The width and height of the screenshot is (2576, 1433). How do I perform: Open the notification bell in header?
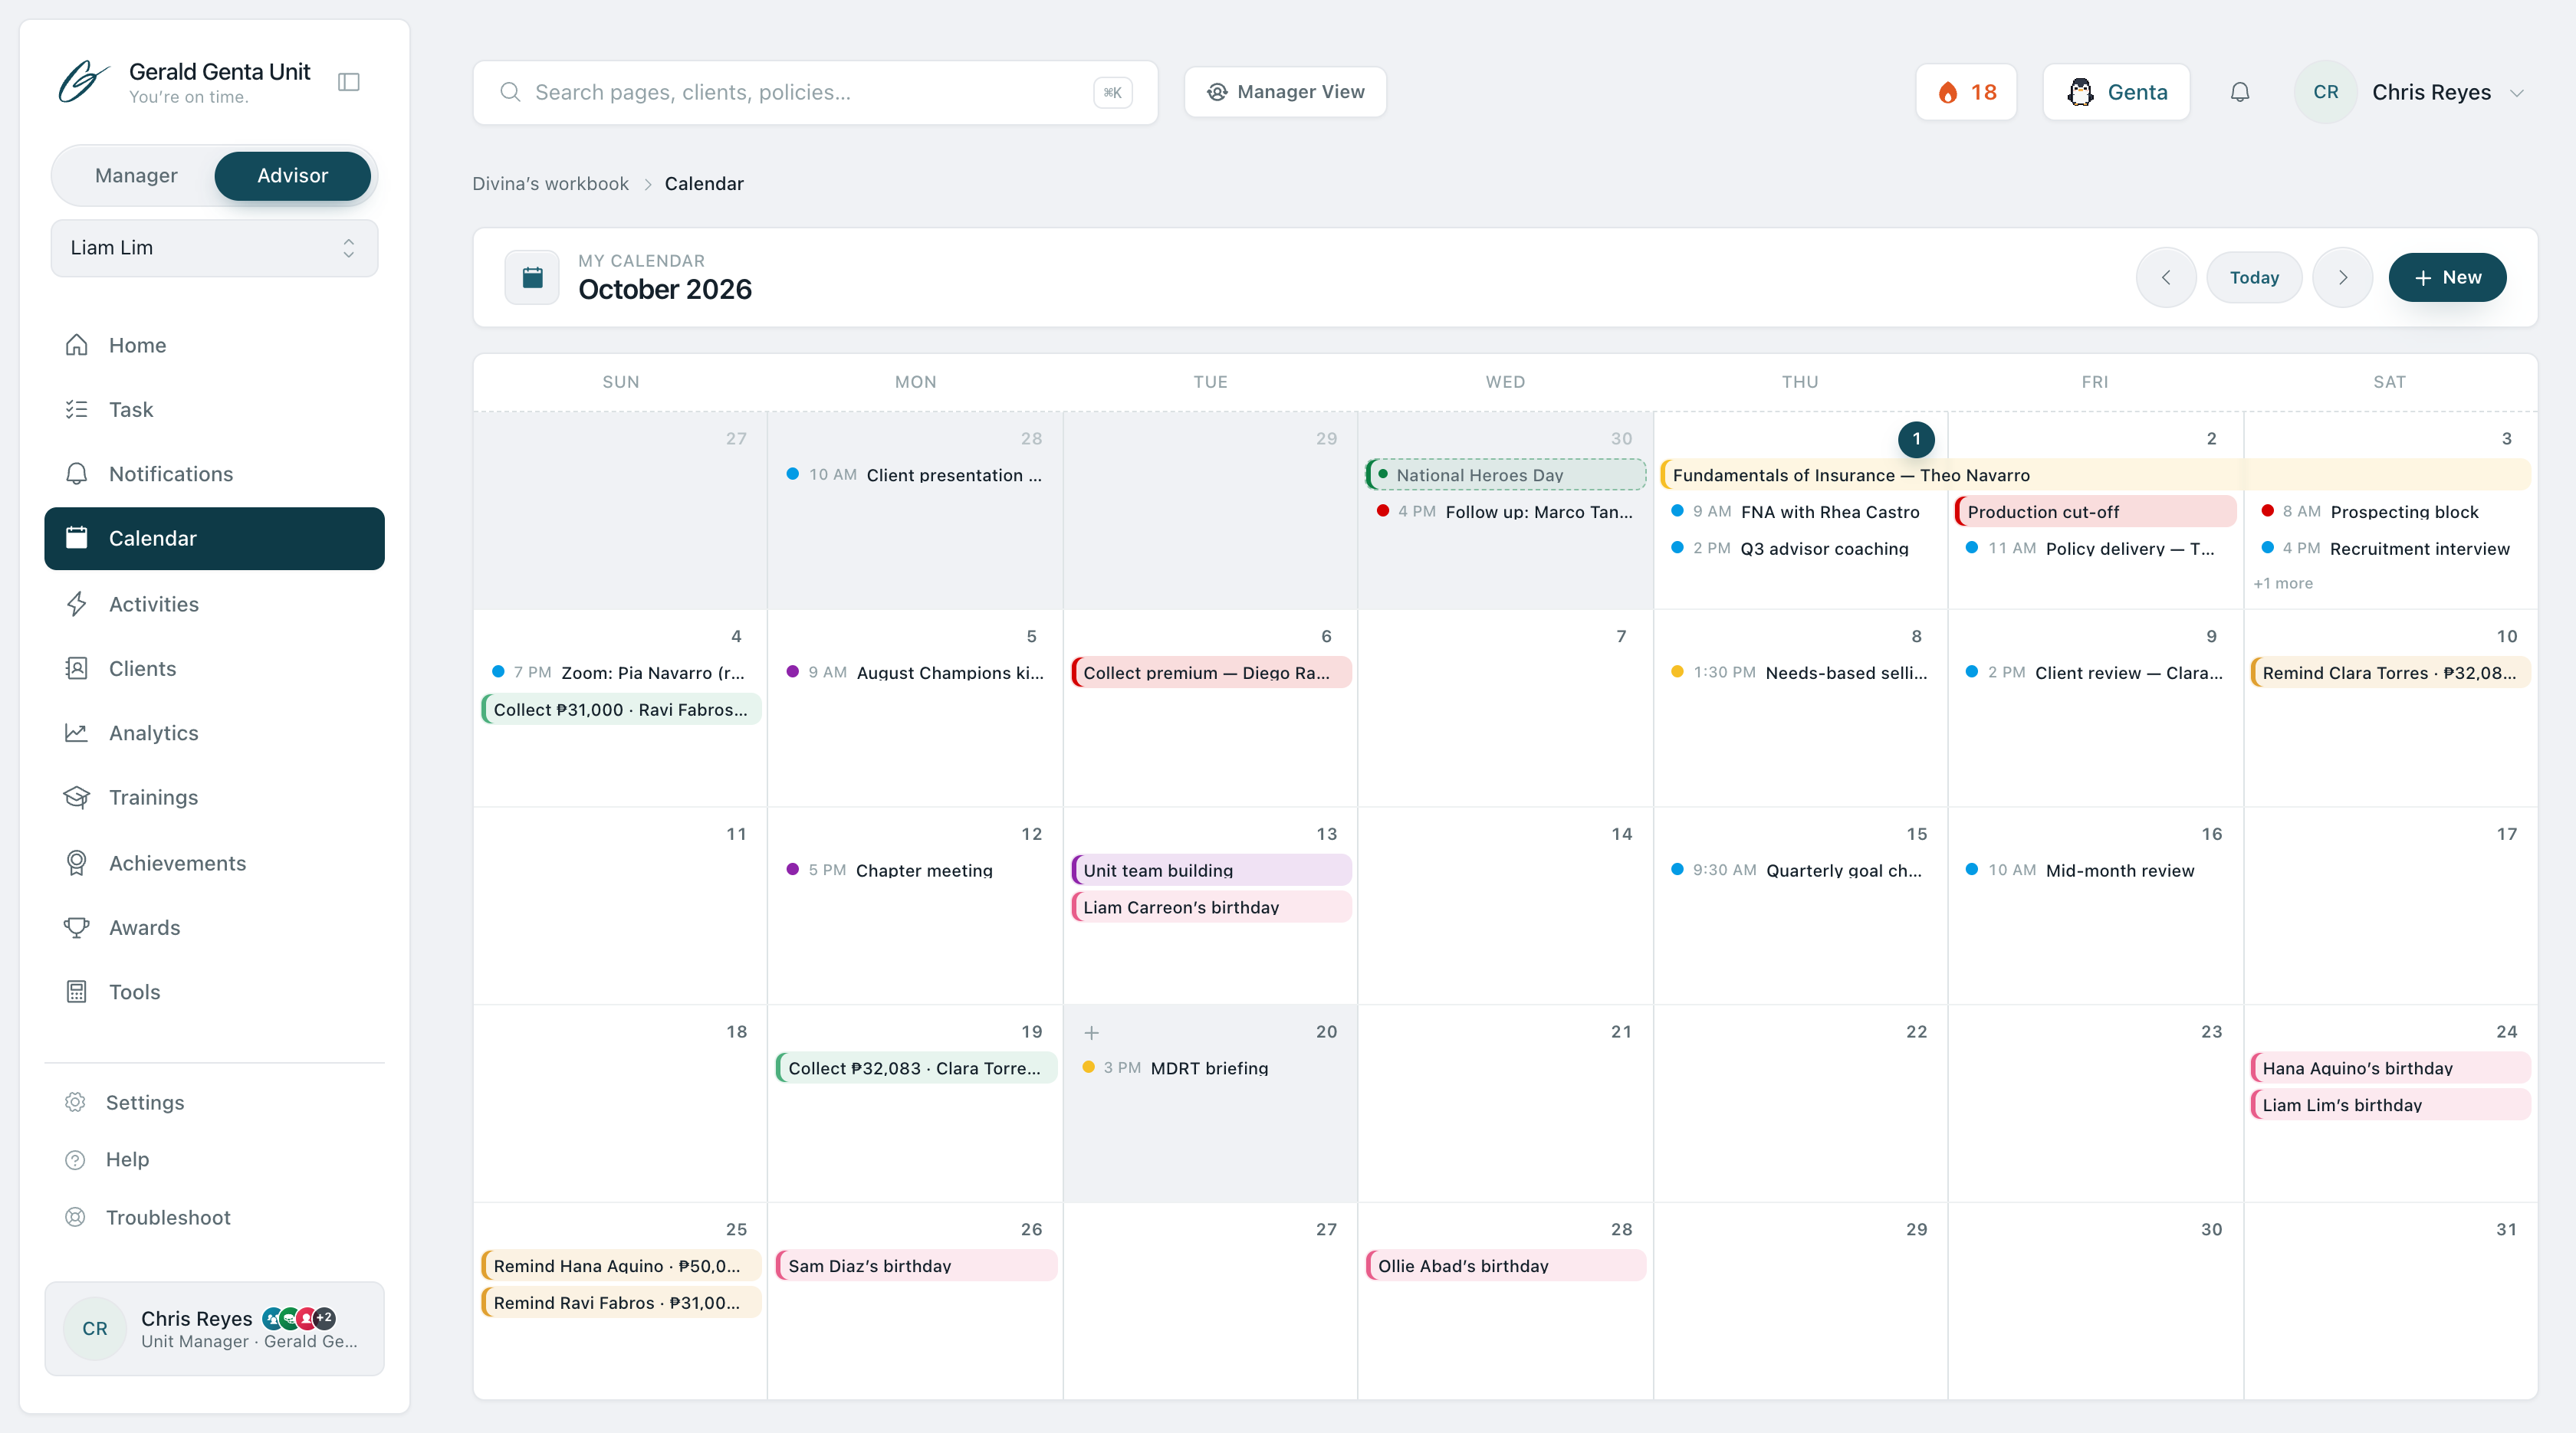click(x=2240, y=92)
